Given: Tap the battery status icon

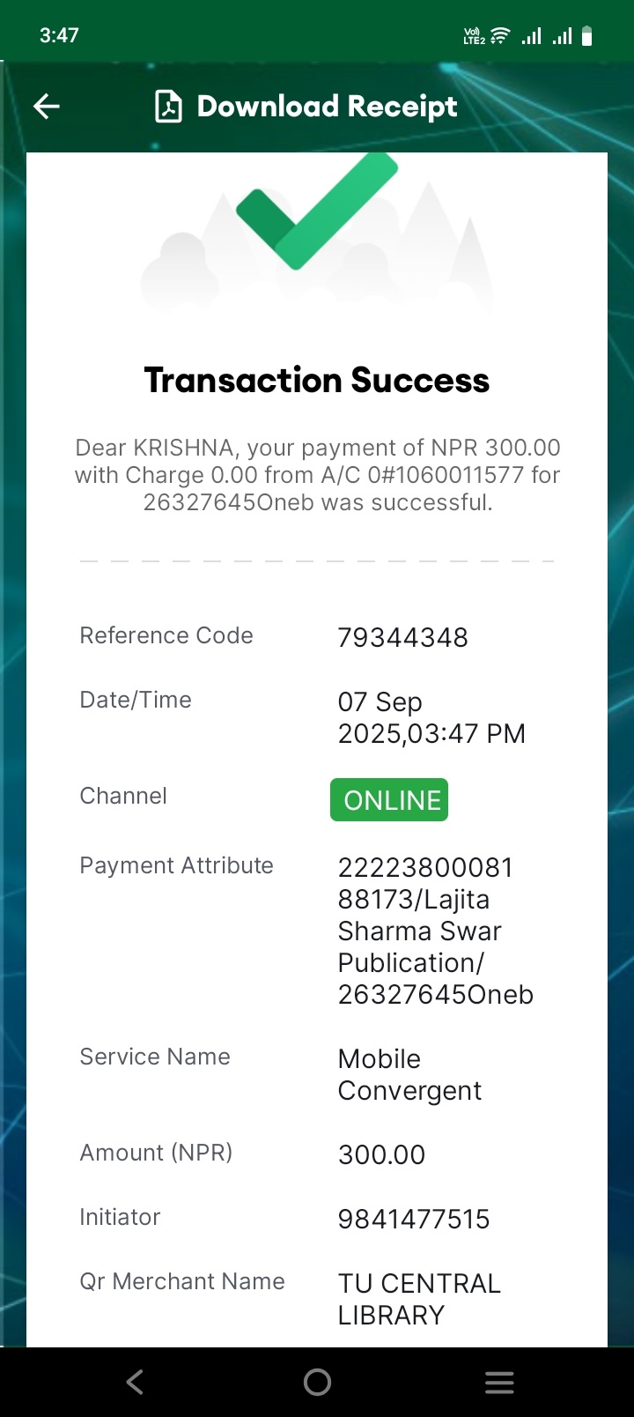Looking at the screenshot, I should (x=587, y=36).
